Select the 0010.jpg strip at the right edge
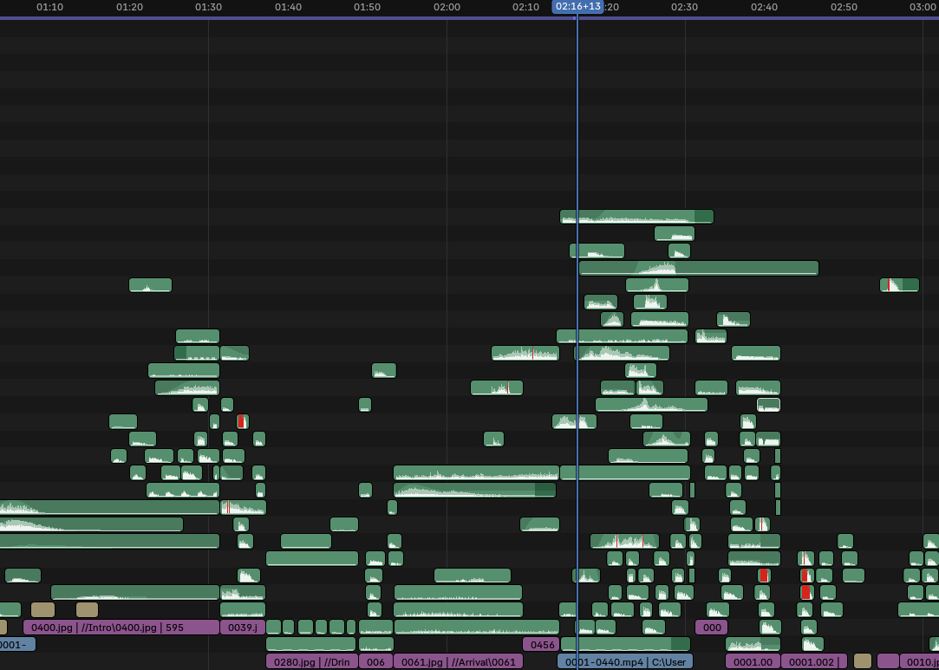 pos(919,661)
